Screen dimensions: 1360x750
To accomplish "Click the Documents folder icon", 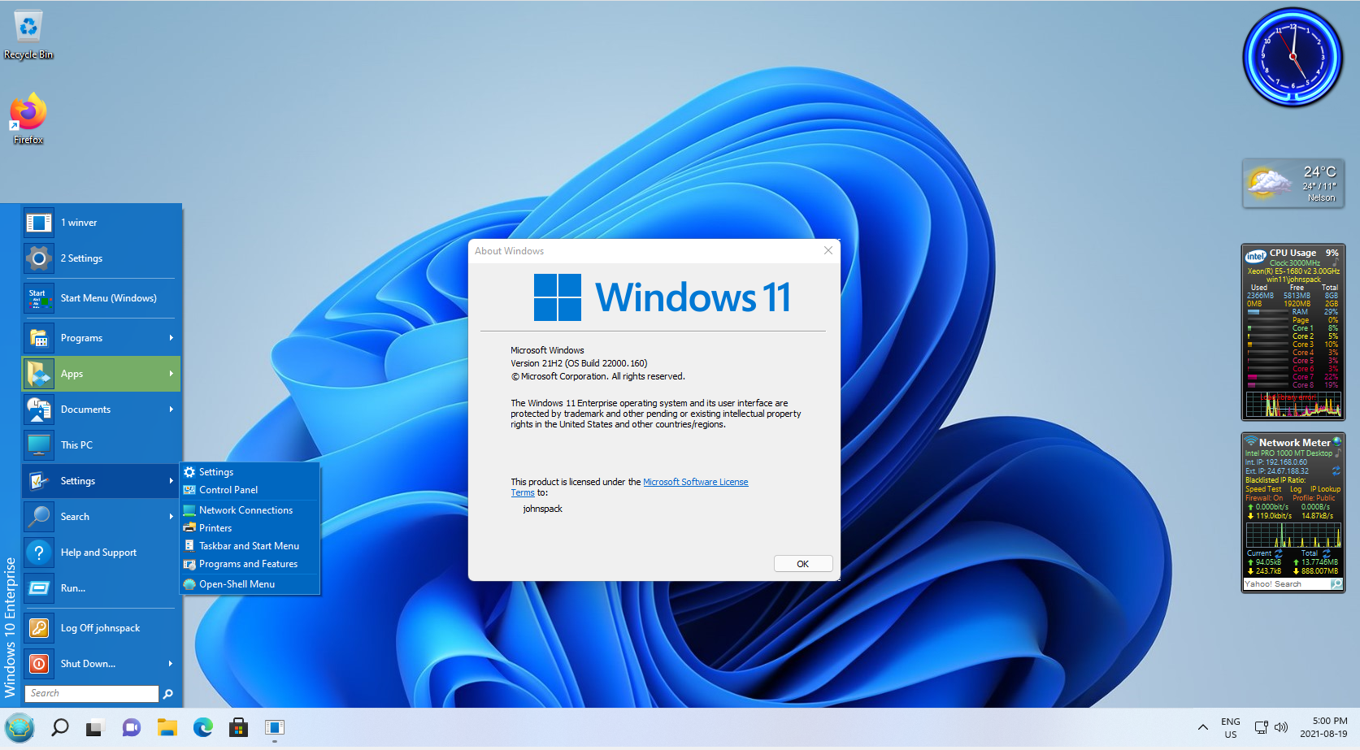I will click(39, 410).
